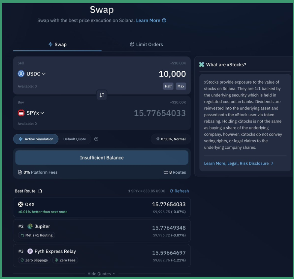Enable Active Simulation mode
This screenshot has width=294, height=279.
36,139
